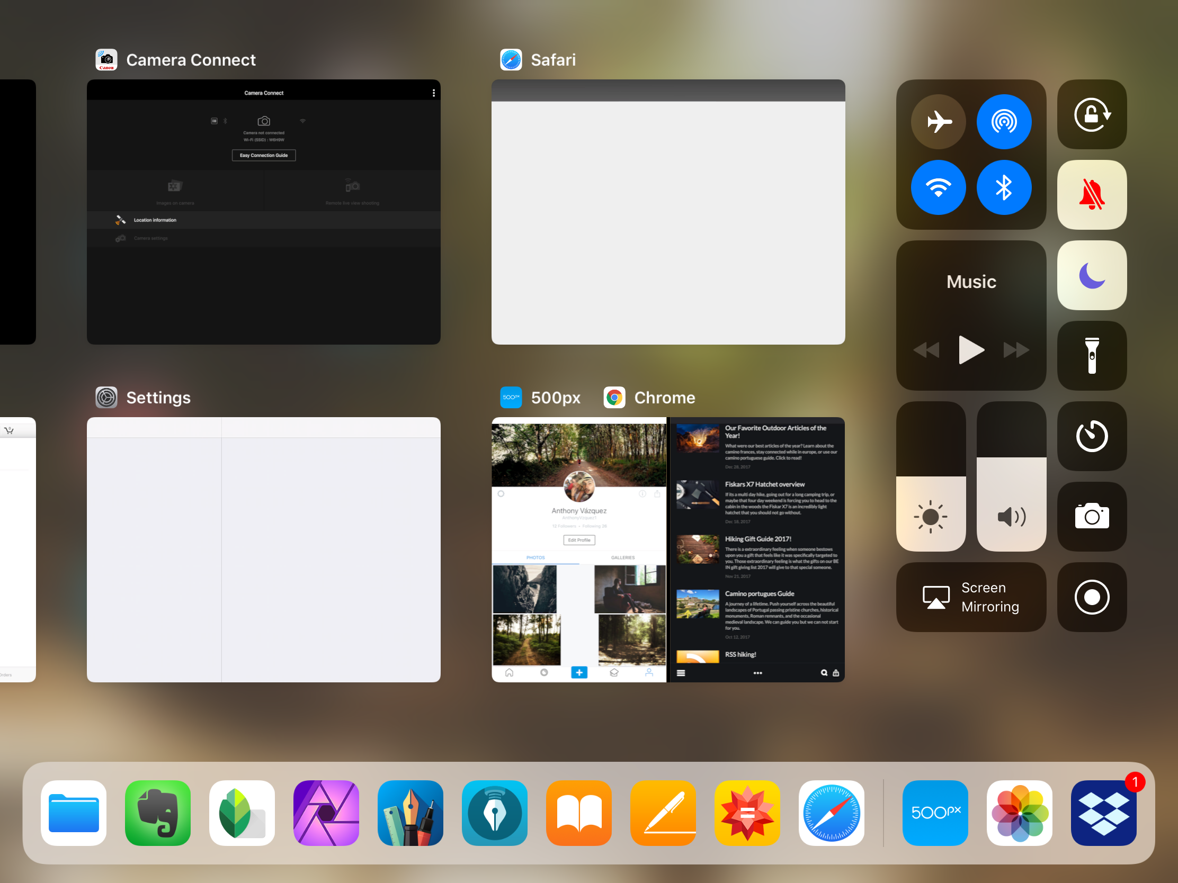Image resolution: width=1178 pixels, height=883 pixels.
Task: Open the Chrome split view article list
Action: tap(757, 550)
